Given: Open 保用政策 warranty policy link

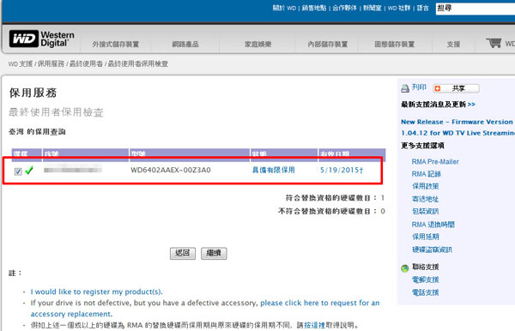Looking at the screenshot, I should click(426, 186).
